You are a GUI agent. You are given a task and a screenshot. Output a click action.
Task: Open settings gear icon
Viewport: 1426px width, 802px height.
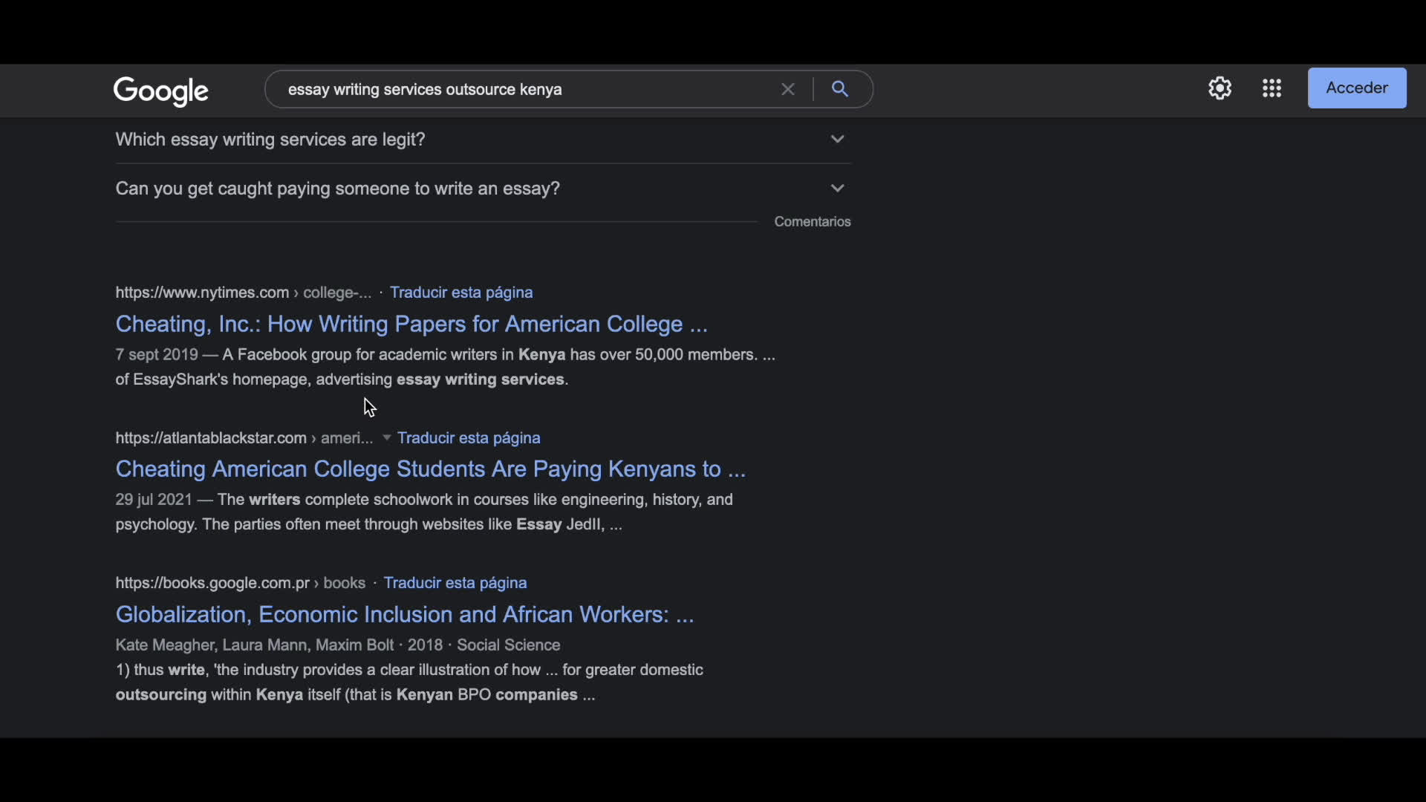1220,88
